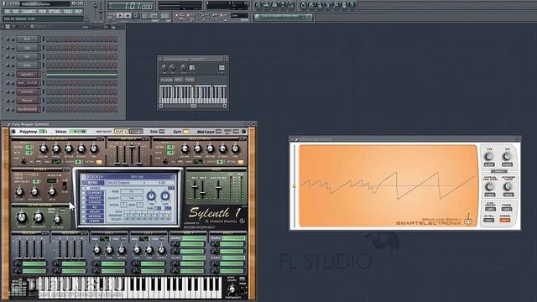The image size is (537, 302).
Task: Start playback with the transport Play button
Action: (x=119, y=16)
